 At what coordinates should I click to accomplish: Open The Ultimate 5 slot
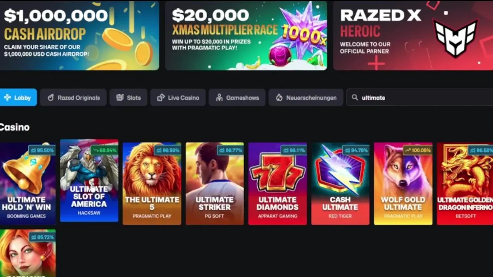click(x=152, y=184)
